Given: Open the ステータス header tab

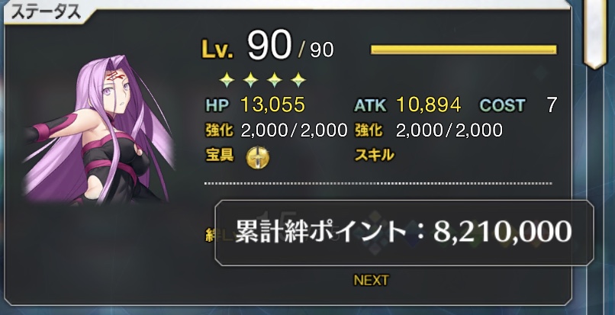Looking at the screenshot, I should [x=45, y=12].
